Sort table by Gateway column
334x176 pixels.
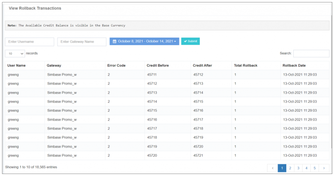tap(54, 66)
